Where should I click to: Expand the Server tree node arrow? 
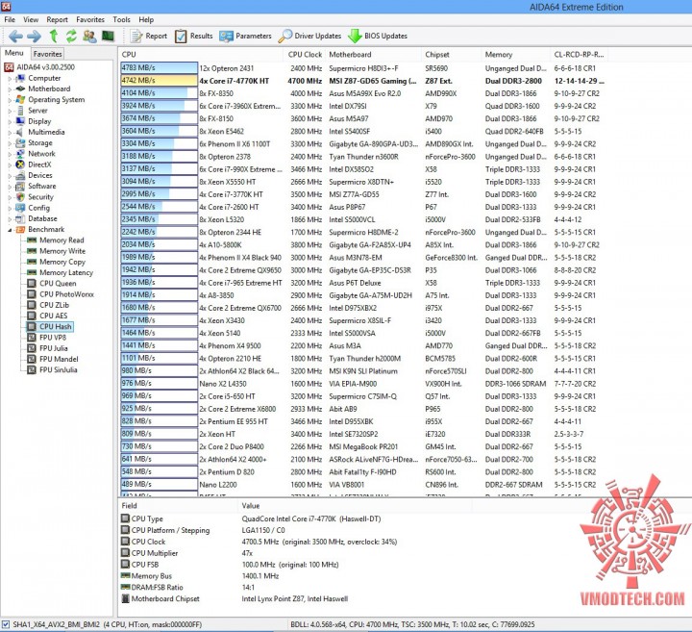10,111
